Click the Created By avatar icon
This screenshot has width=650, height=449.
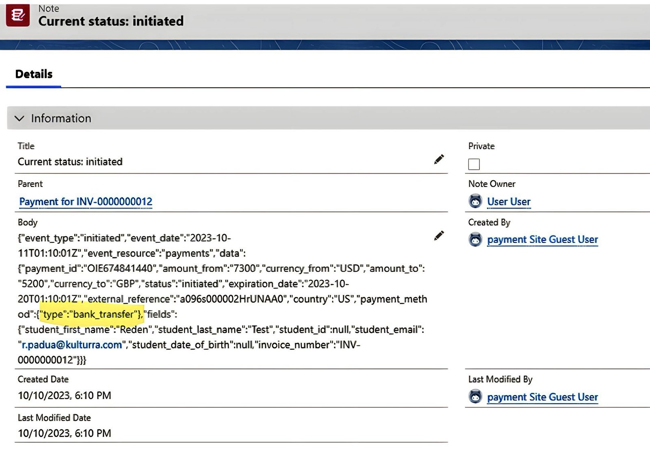tap(475, 240)
